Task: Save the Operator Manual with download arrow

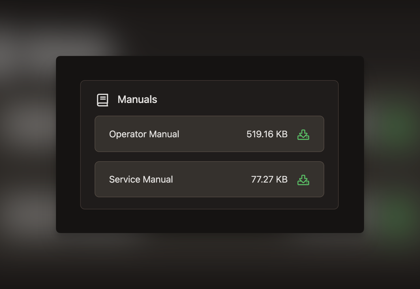Action: 303,134
